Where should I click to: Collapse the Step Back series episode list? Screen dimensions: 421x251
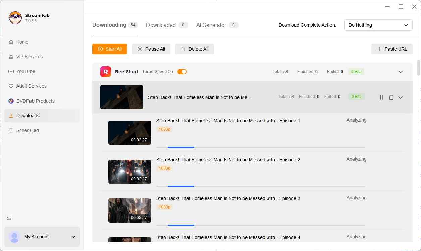pyautogui.click(x=401, y=97)
